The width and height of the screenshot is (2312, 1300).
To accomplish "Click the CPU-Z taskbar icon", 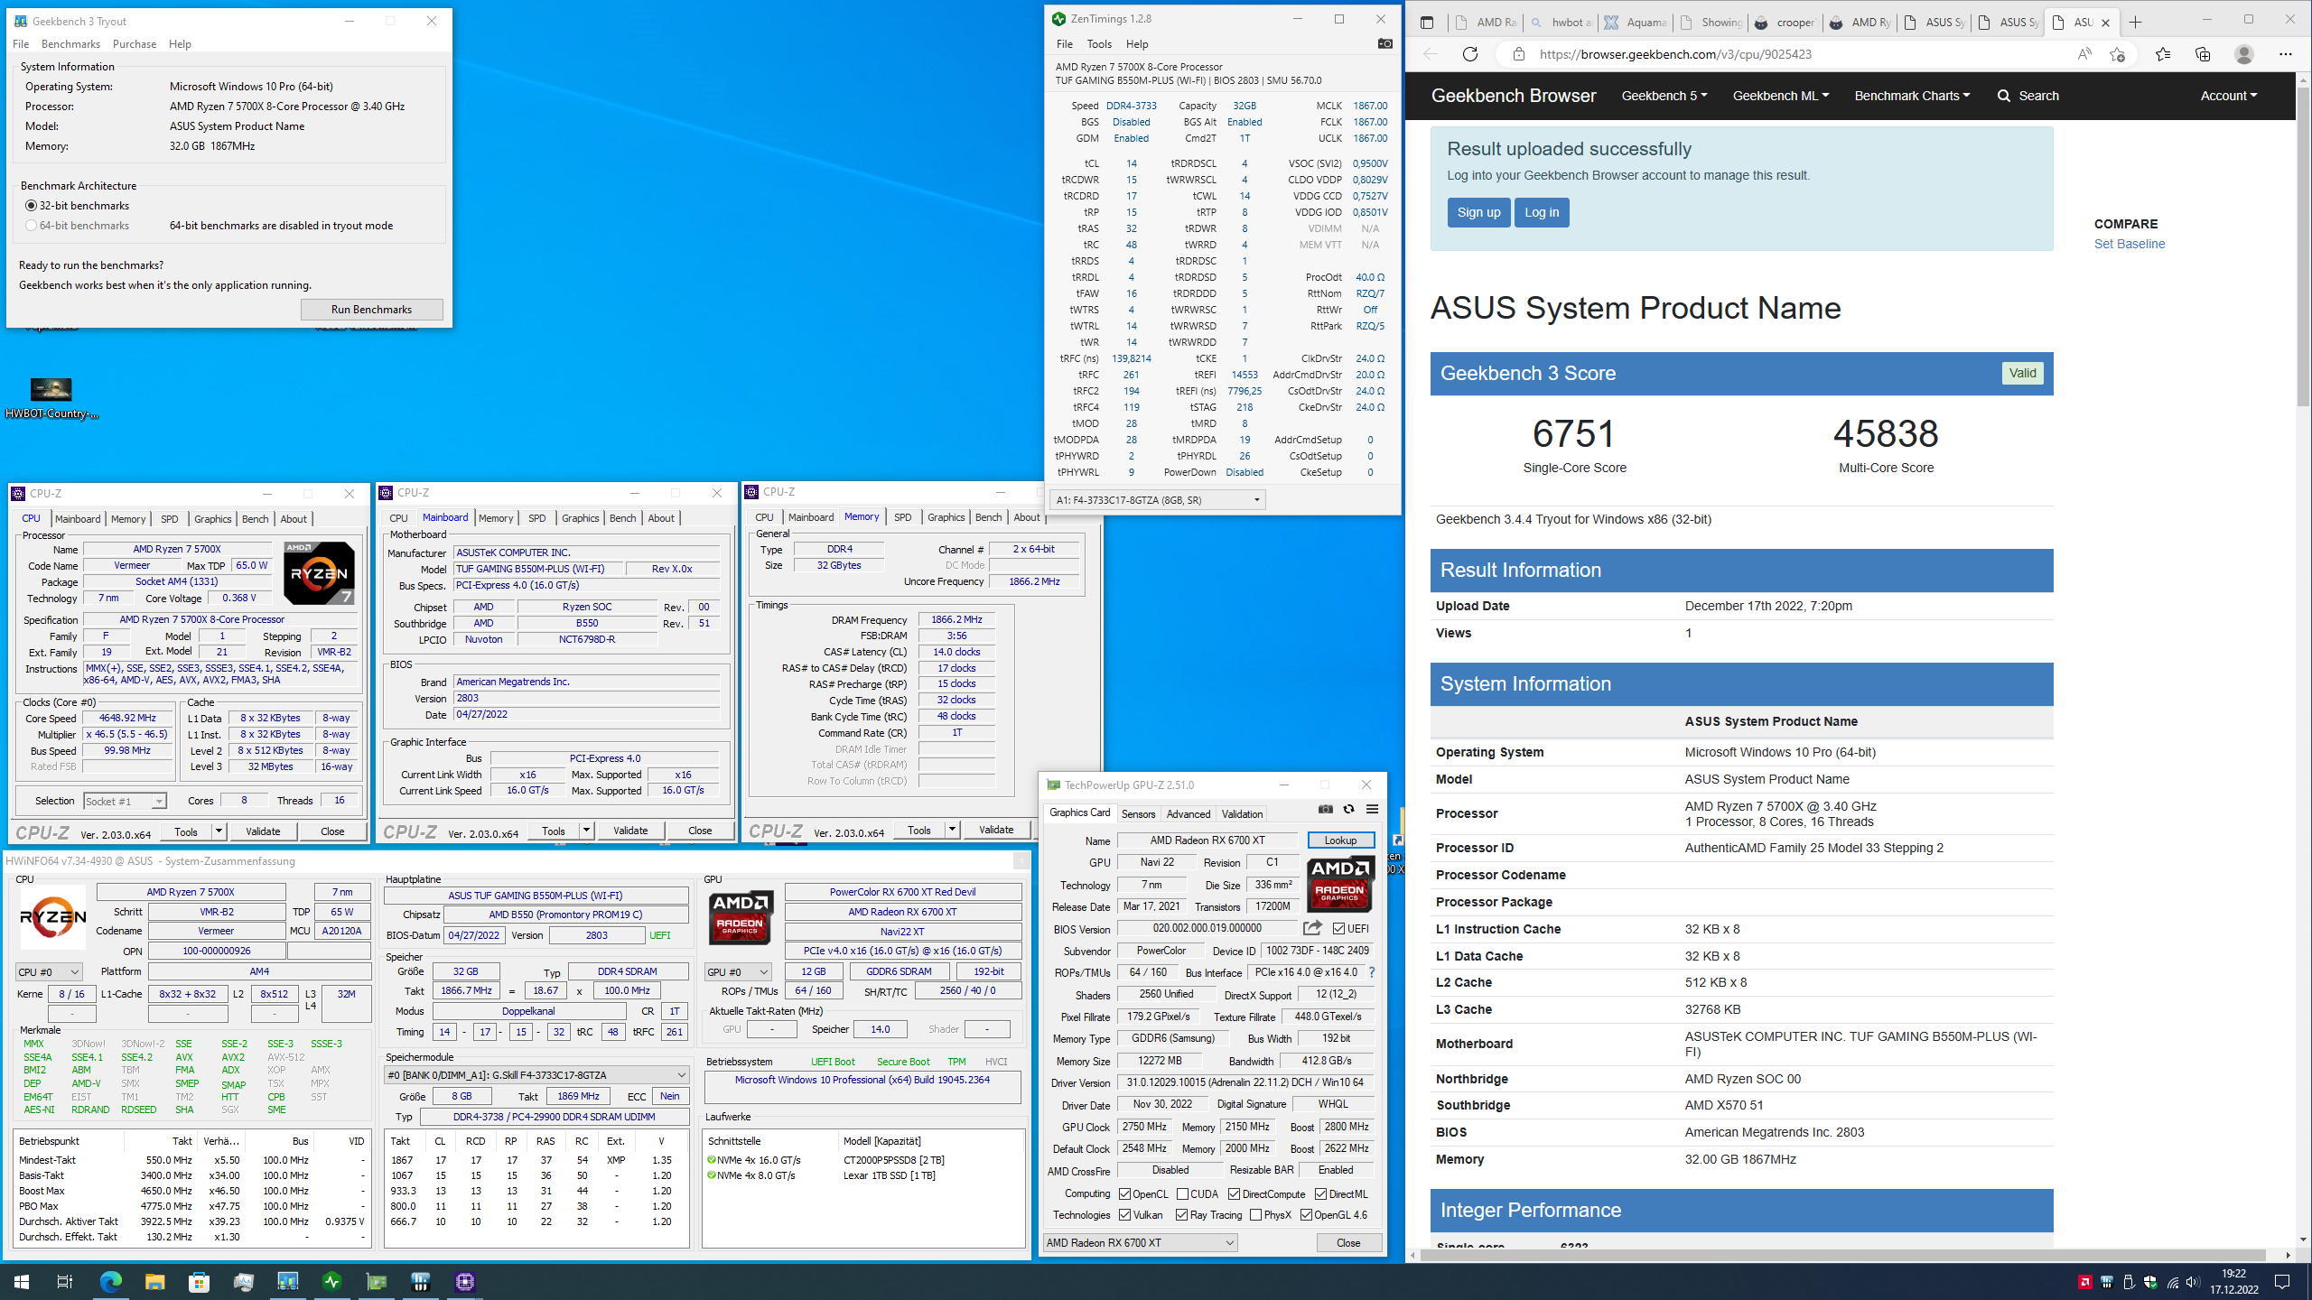I will point(465,1281).
